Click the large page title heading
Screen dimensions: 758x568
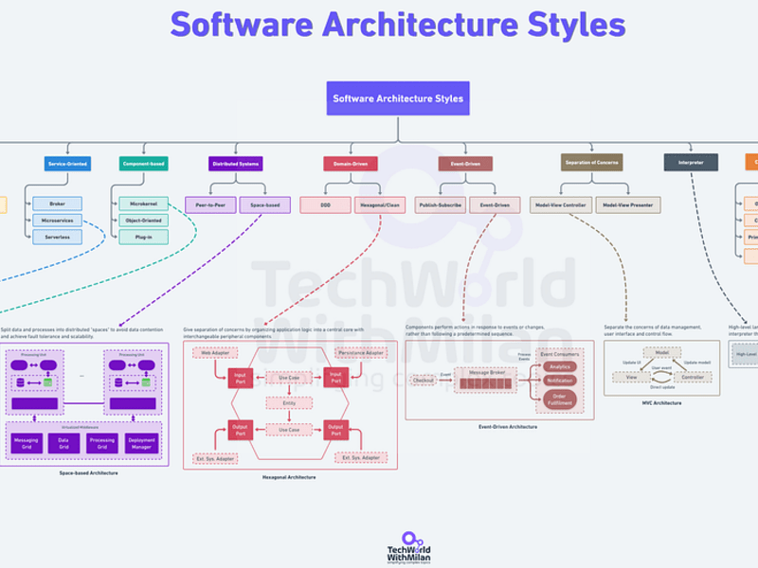(398, 25)
